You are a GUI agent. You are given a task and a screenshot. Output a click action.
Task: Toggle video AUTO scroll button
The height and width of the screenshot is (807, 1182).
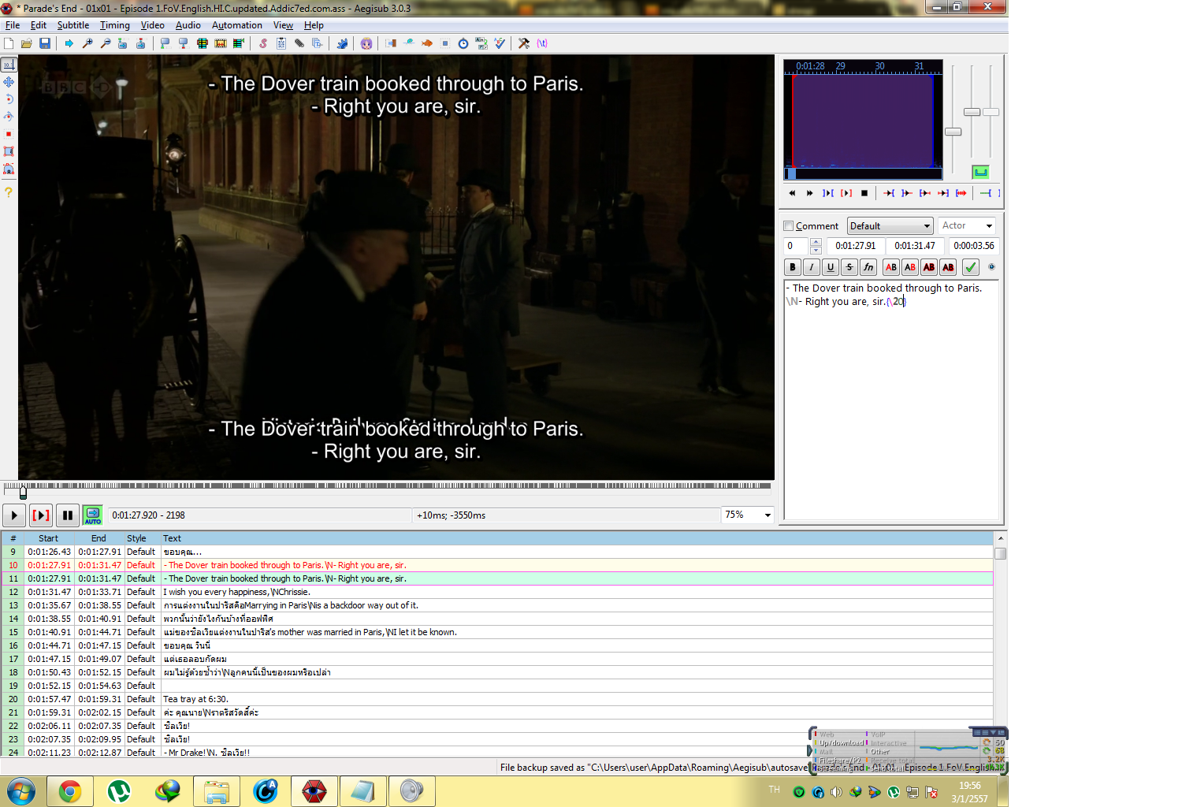tap(93, 515)
